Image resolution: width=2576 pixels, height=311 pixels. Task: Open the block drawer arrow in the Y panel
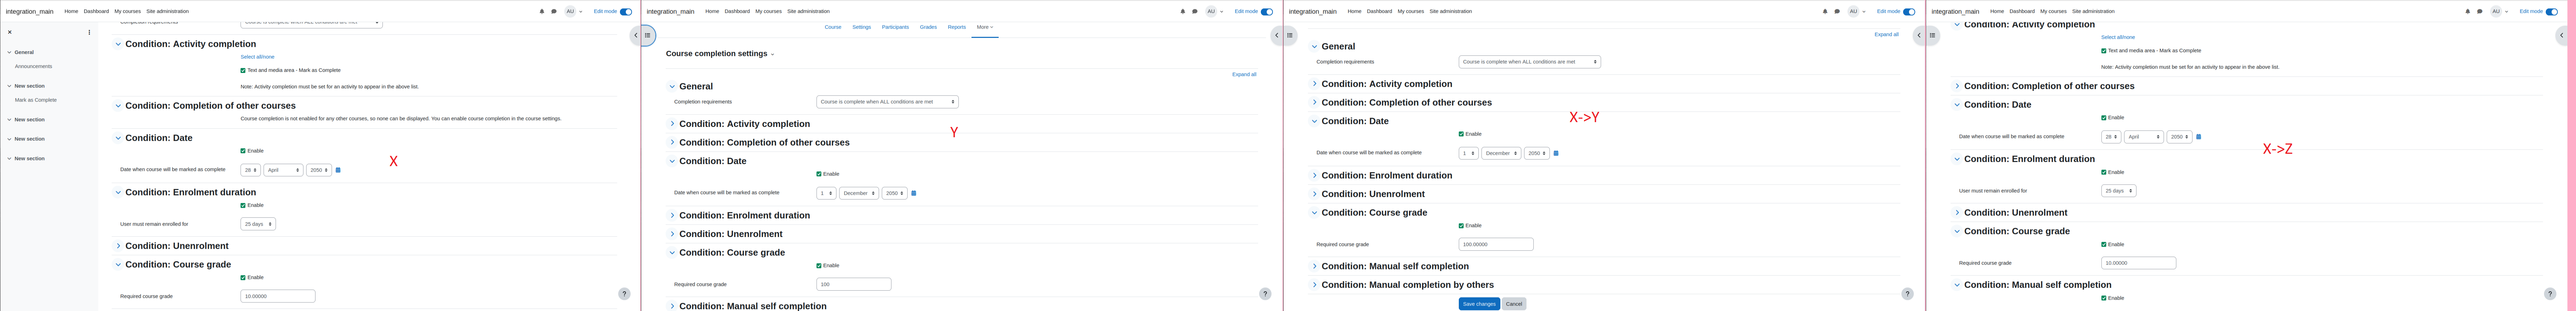[1277, 35]
